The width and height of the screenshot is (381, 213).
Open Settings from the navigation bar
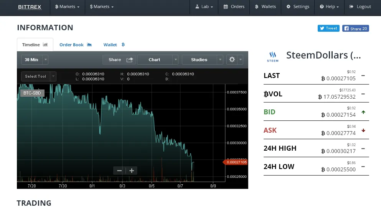(x=298, y=7)
